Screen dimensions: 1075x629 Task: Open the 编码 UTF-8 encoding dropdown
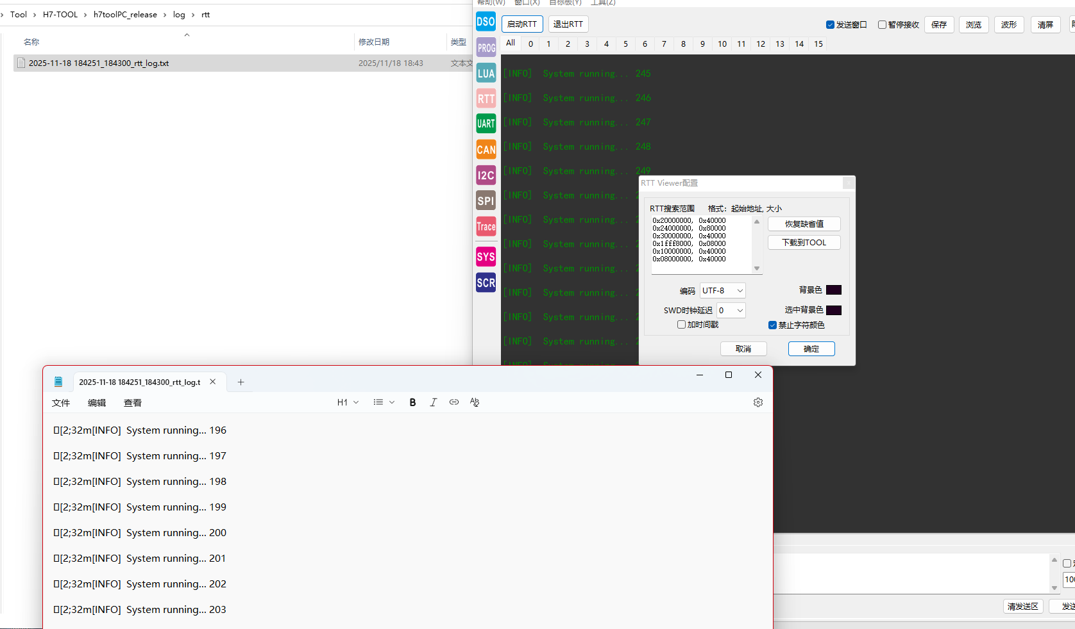point(722,290)
